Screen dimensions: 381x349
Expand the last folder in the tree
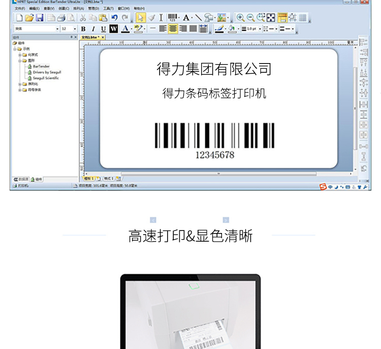pos(20,90)
